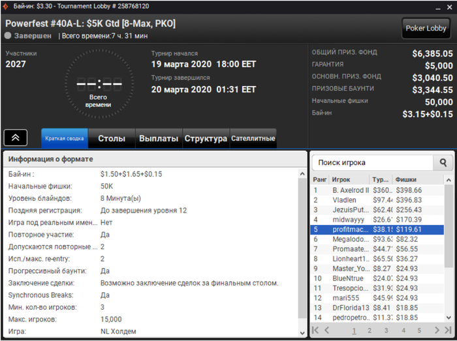Click the Информация о формате panel header
Screen dimensions: 457x341
click(155, 159)
